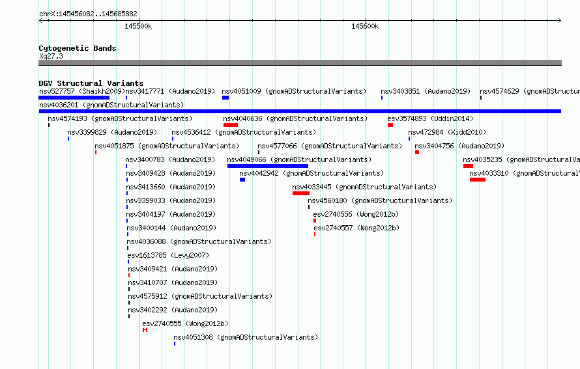Select the red bar under nsv4033445
The image size is (580, 369).
coord(300,193)
